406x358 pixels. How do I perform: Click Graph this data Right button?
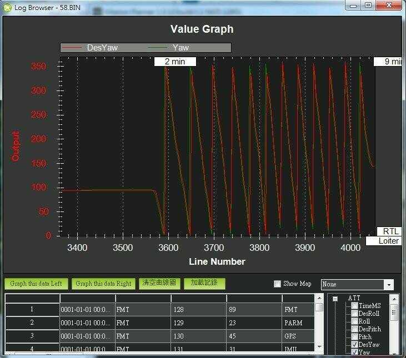[103, 284]
